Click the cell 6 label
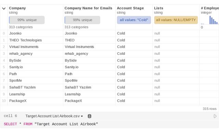Image resolution: width=219 pixels, height=137 pixels. point(10,116)
